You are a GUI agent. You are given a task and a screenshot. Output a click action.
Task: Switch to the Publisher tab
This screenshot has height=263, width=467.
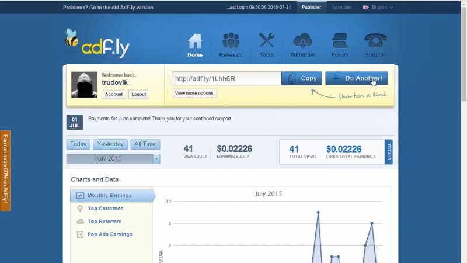click(312, 7)
